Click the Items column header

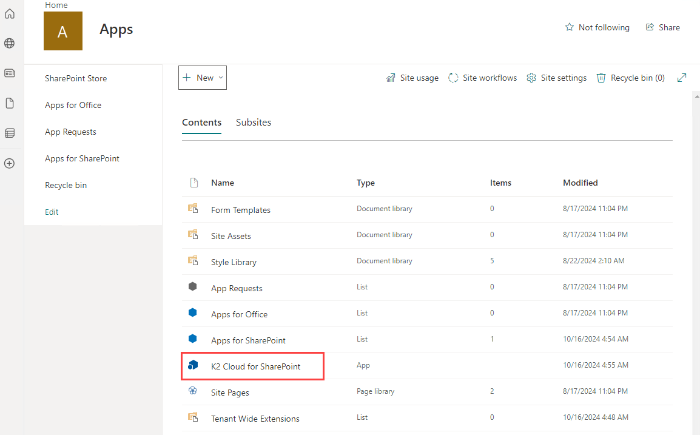pos(500,183)
